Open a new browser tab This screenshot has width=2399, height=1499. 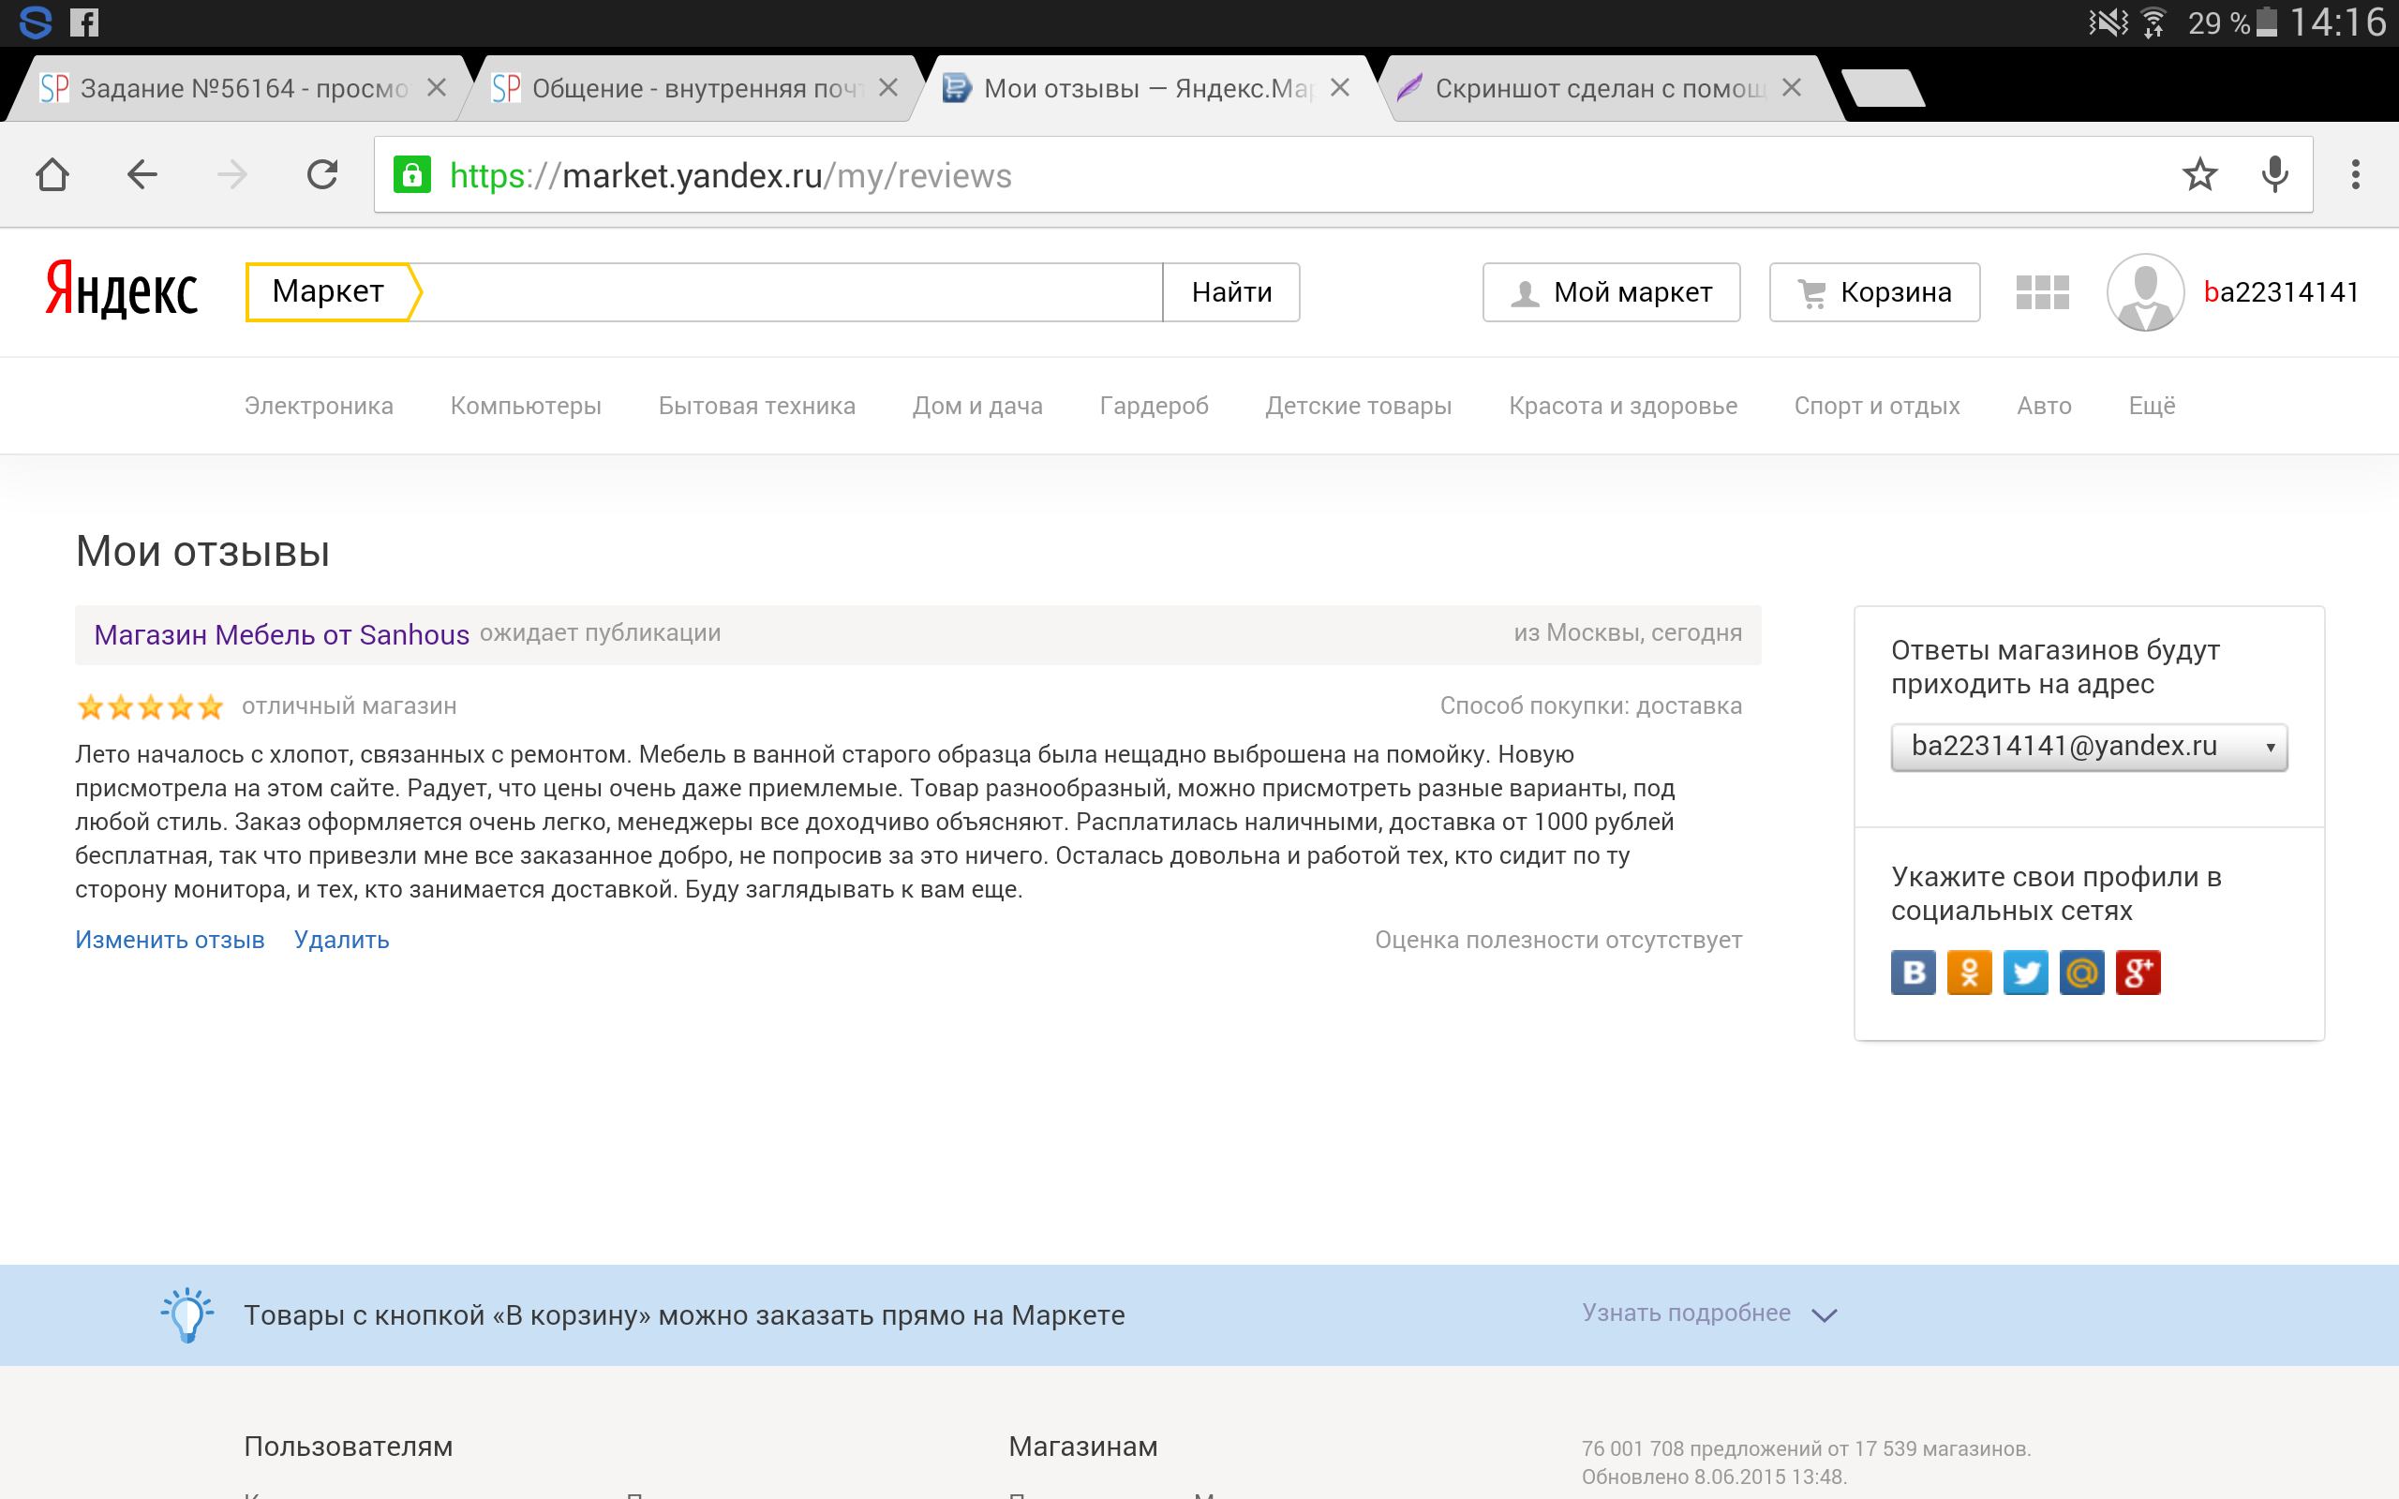[1883, 87]
